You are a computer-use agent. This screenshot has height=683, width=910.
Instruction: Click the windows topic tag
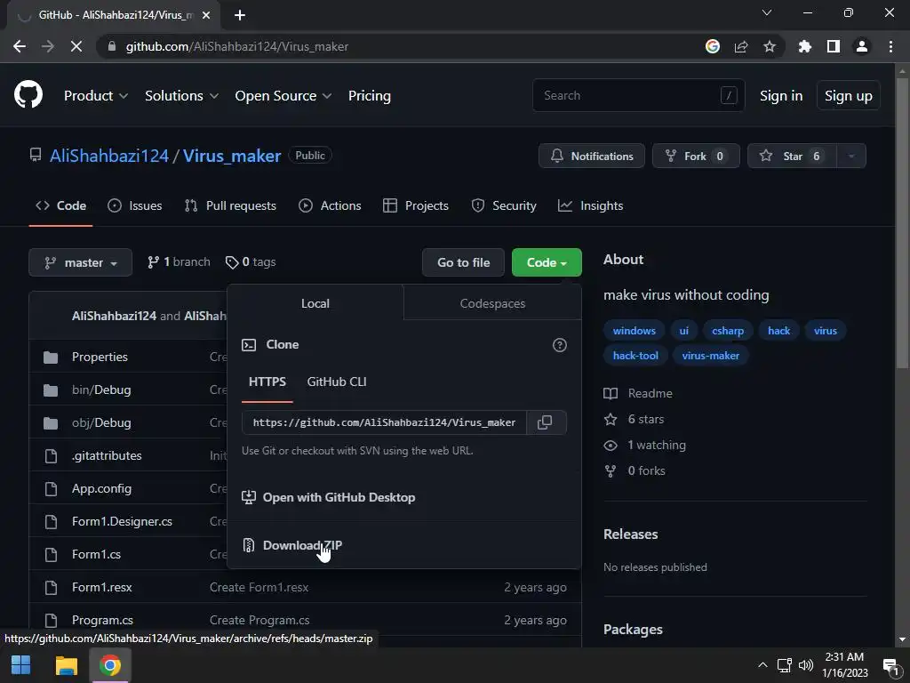pos(635,331)
